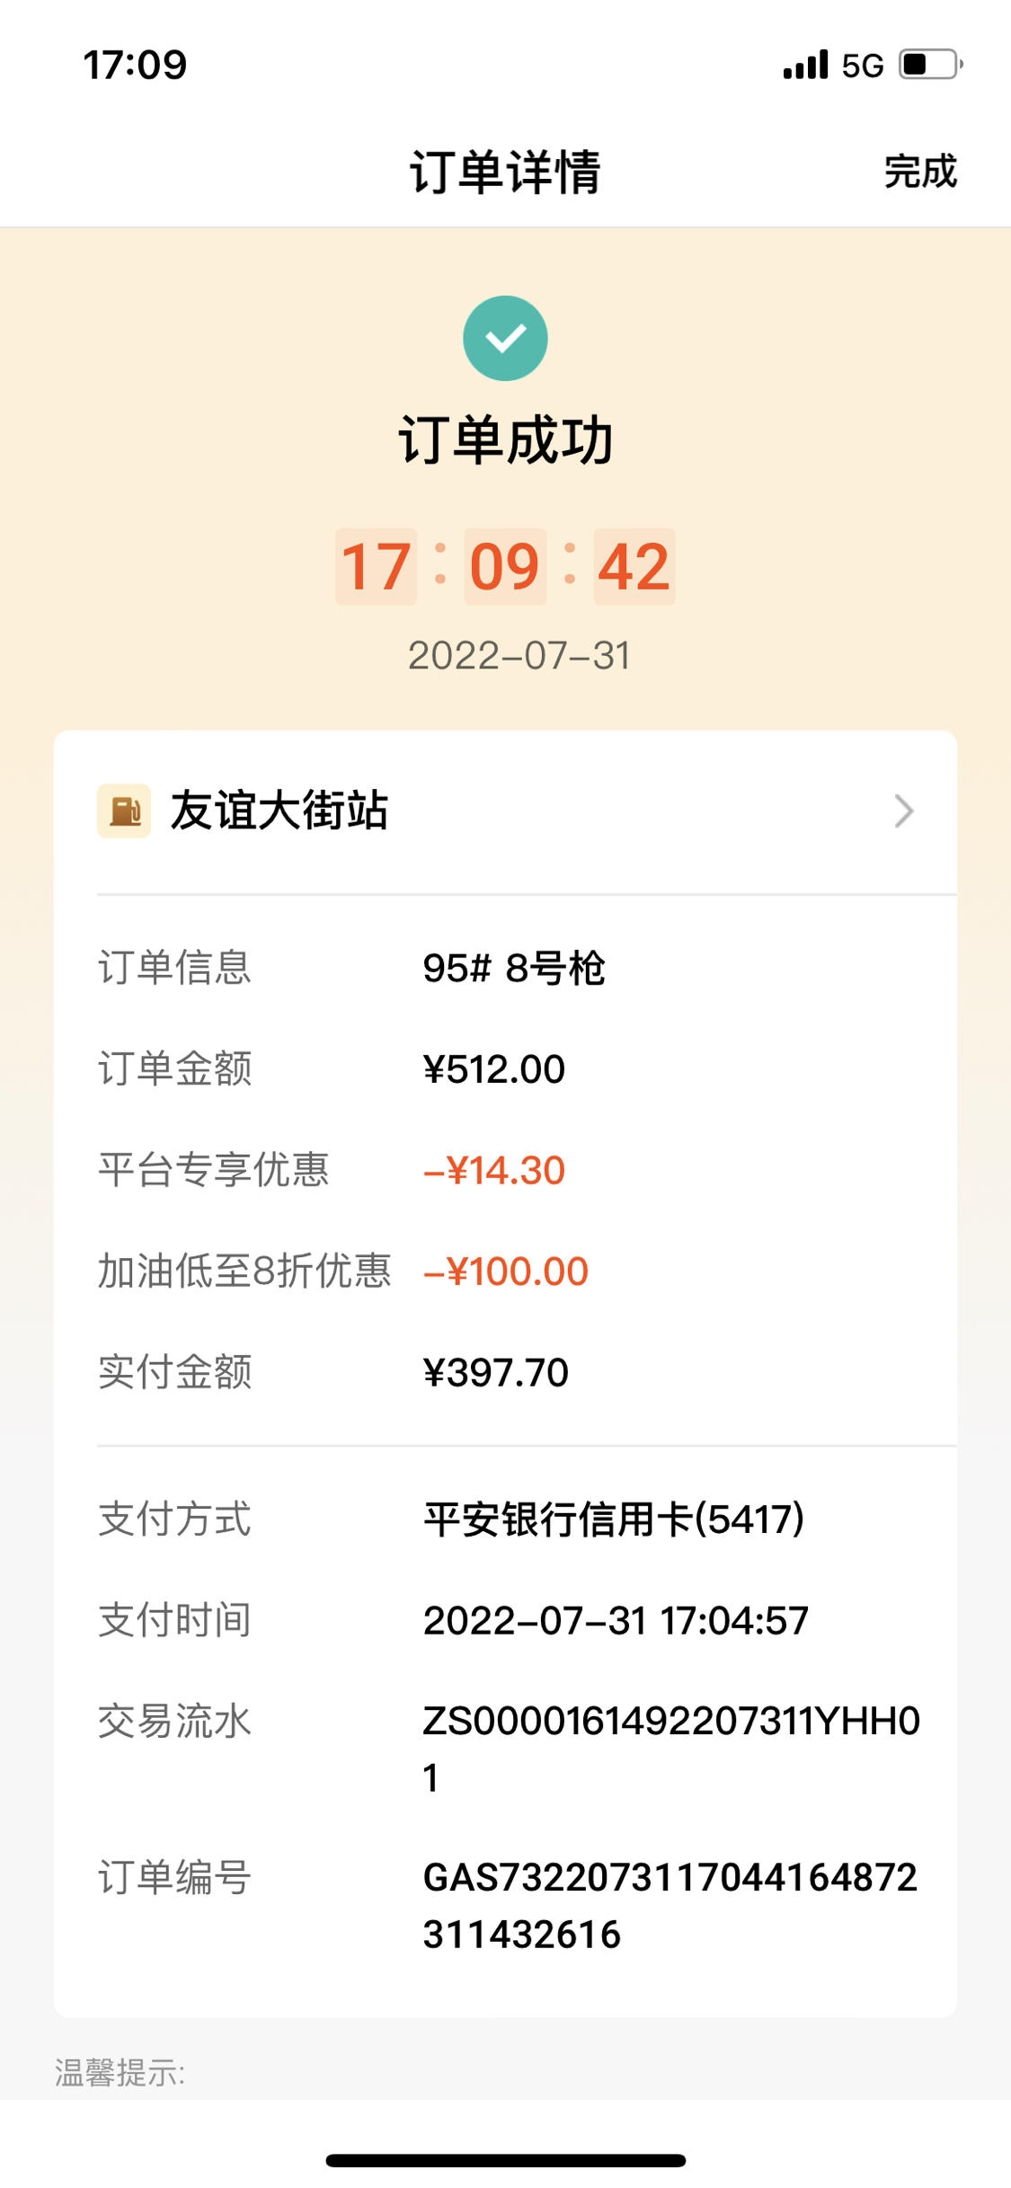Open 友谊大街站 station details
1011x2188 pixels.
click(505, 811)
